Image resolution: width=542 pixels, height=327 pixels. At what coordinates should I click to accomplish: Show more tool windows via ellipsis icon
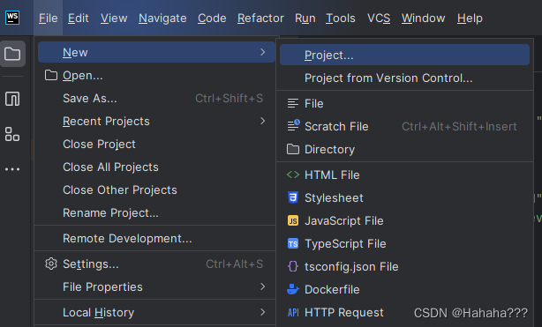12,169
